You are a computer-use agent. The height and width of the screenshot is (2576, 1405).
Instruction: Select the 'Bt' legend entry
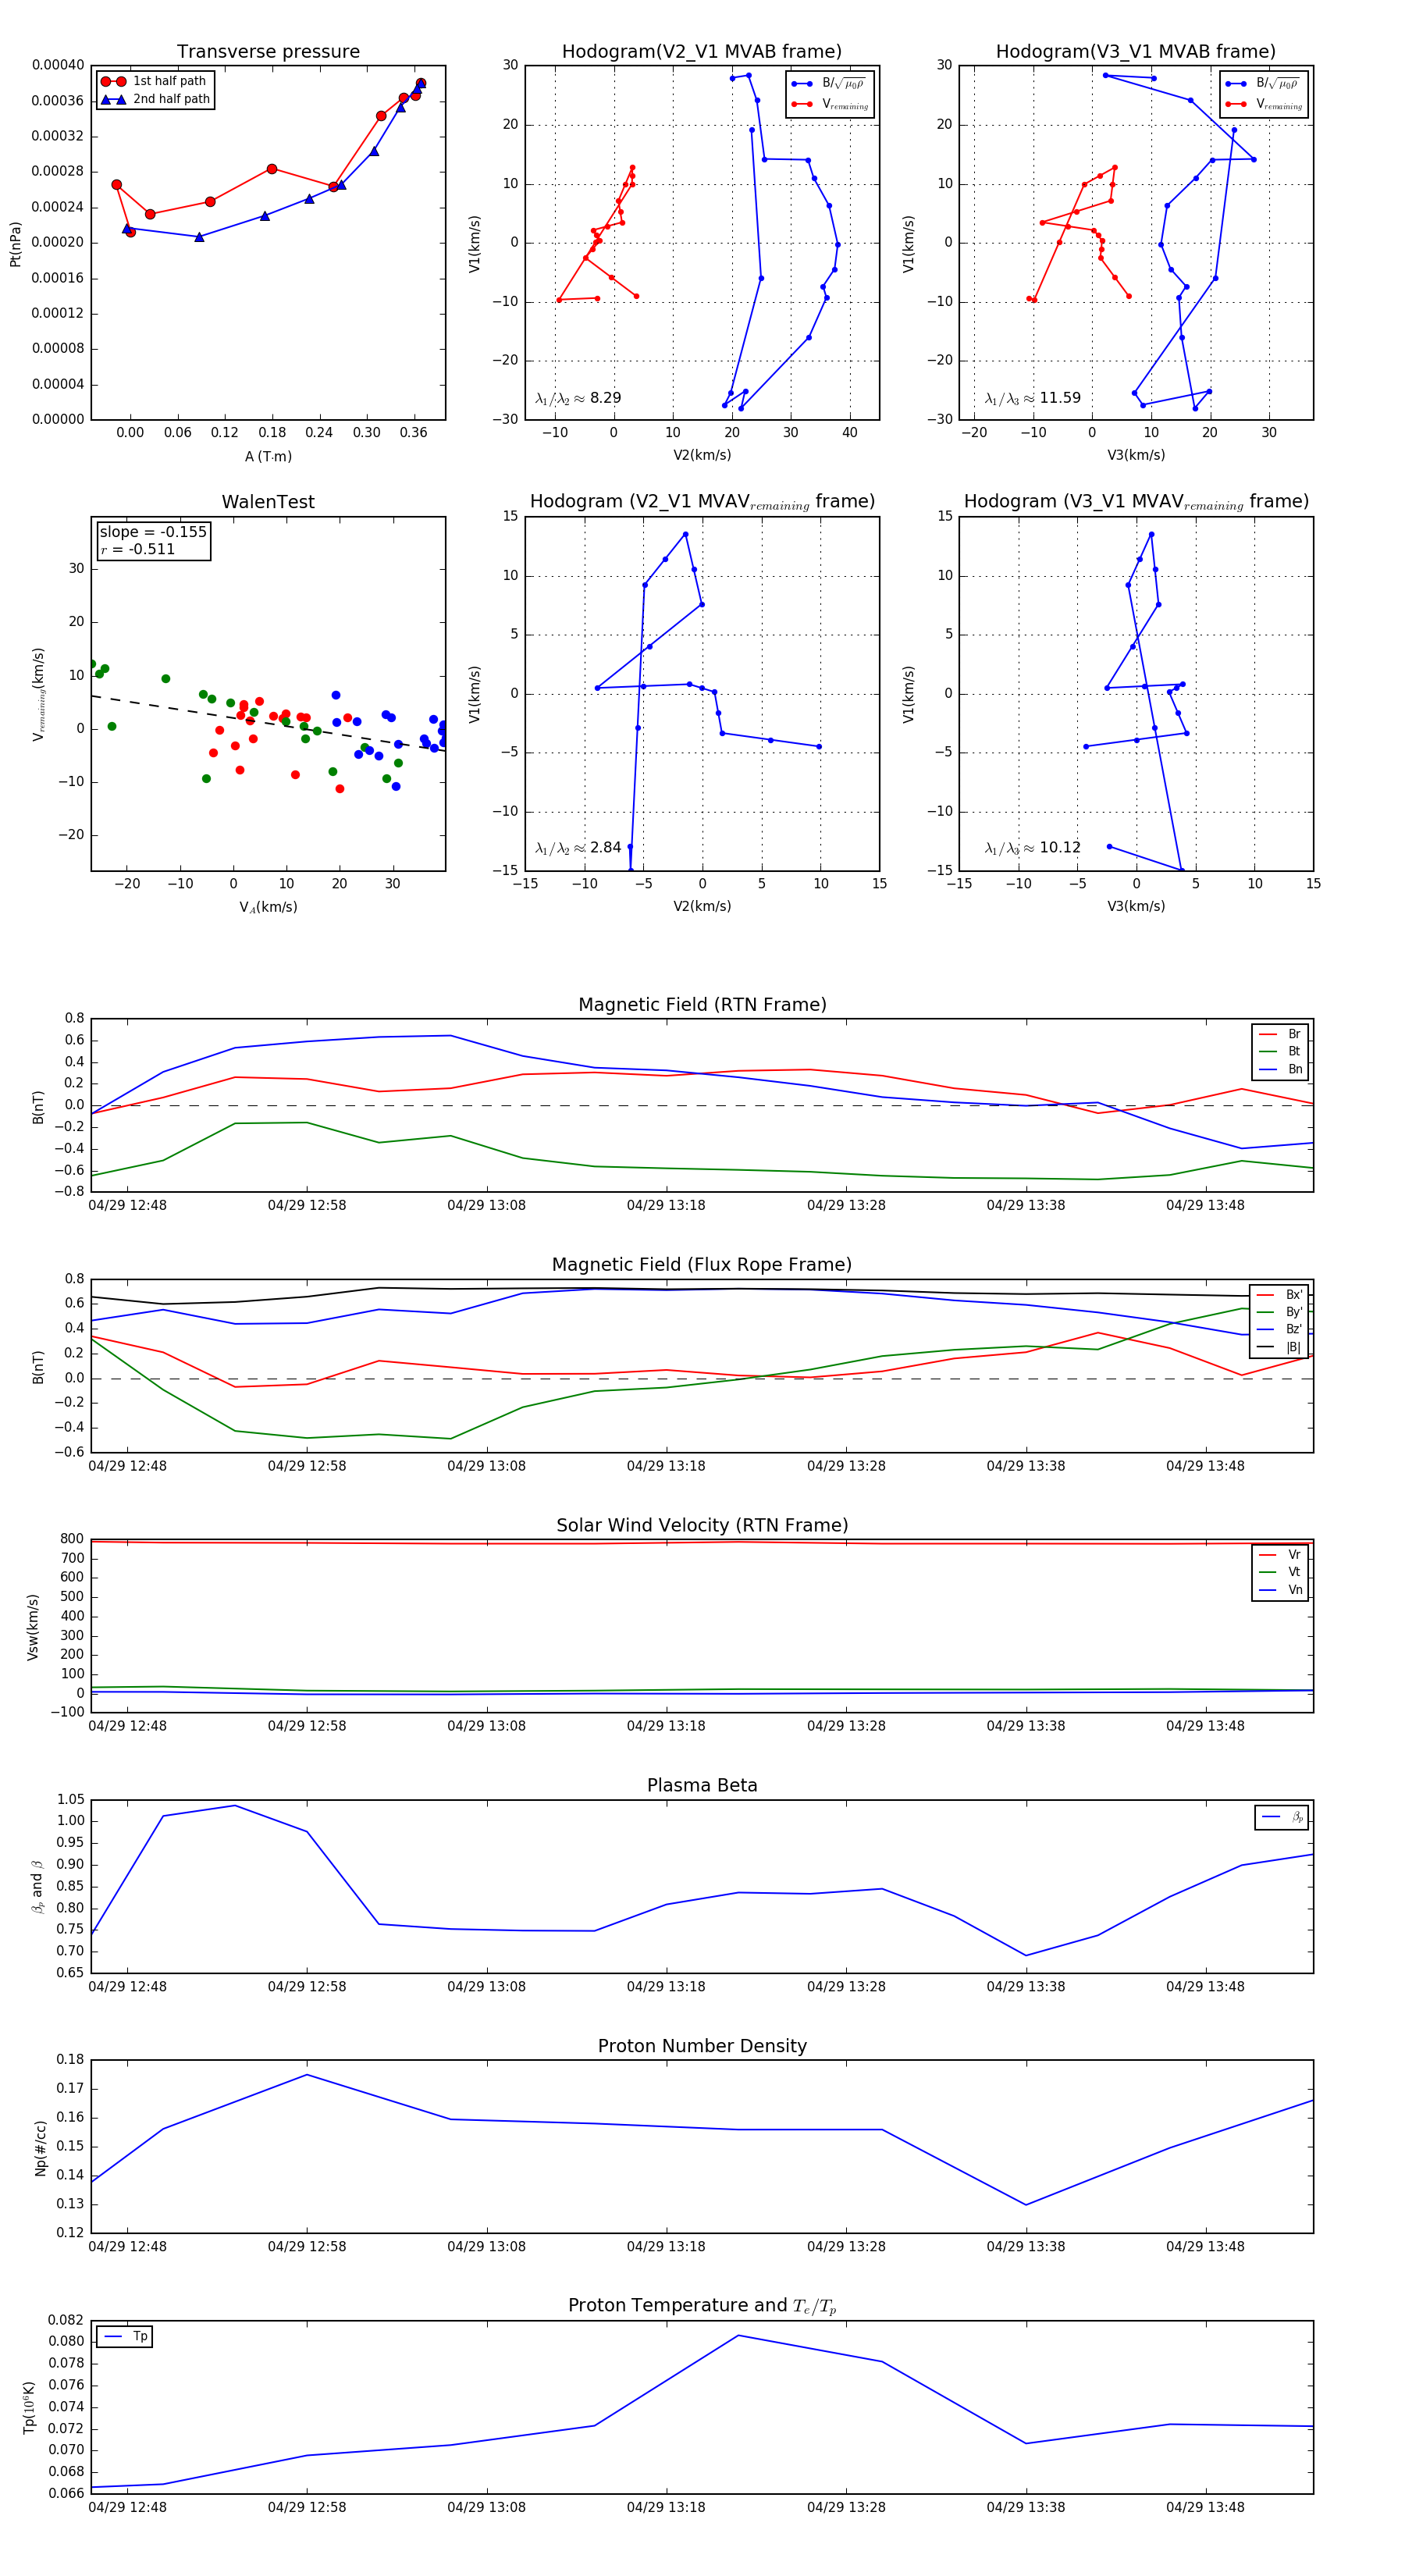pyautogui.click(x=1280, y=1051)
